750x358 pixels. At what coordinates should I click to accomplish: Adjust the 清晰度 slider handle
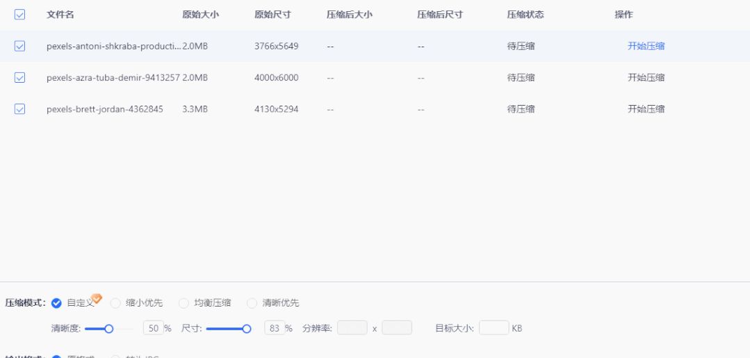coord(109,329)
